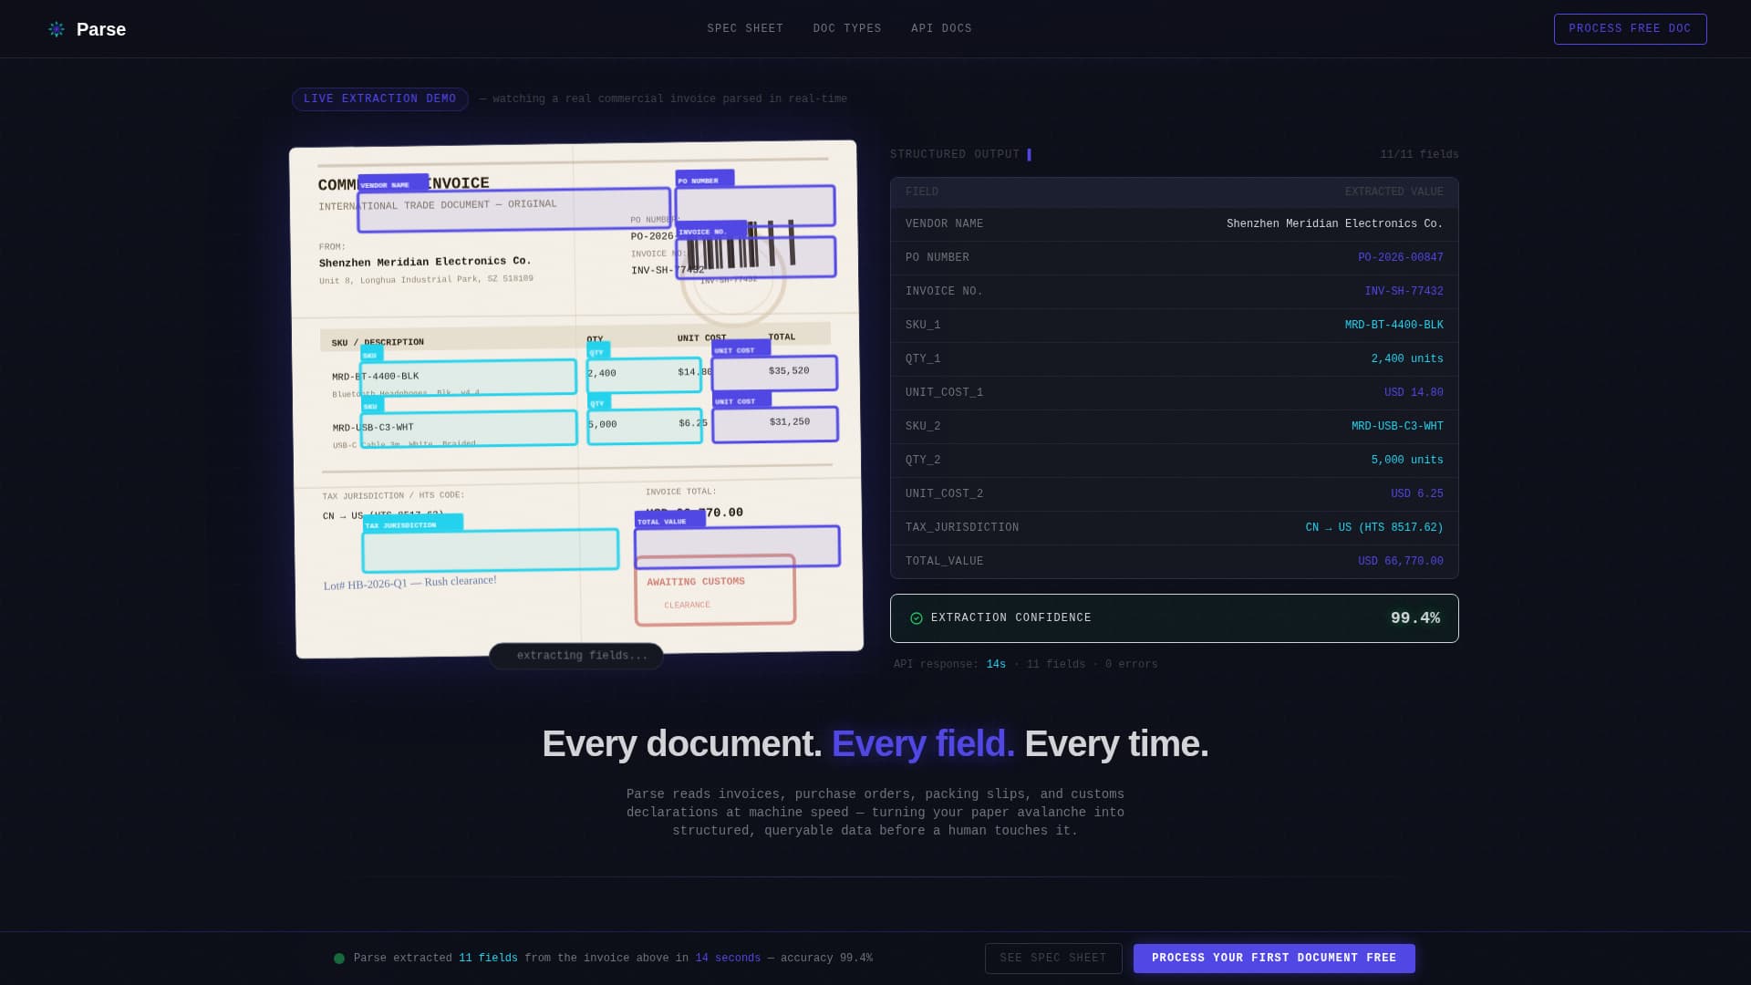Click '14 seconds' text in bottom bar
This screenshot has width=1751, height=985.
tap(728, 959)
